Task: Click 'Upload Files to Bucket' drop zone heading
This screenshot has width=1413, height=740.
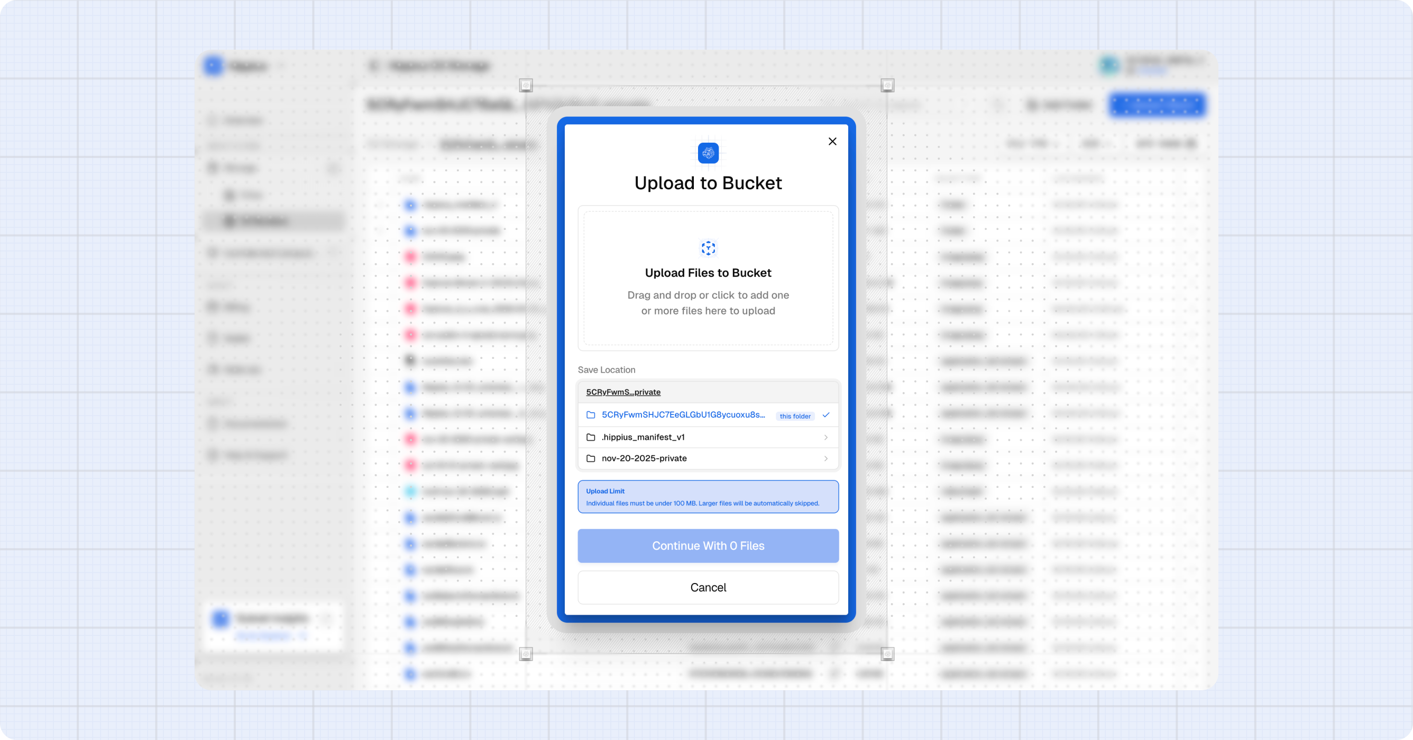Action: coord(708,273)
